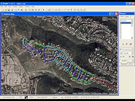
Task: Click the GPM flow units status field
Action: 31,97
